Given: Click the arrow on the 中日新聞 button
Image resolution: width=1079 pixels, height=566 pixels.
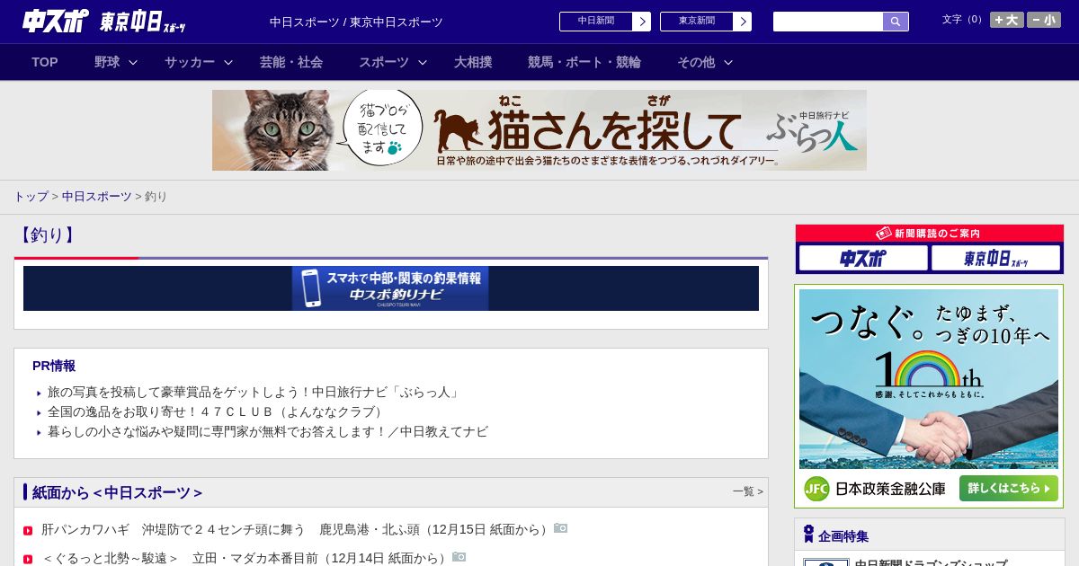Looking at the screenshot, I should pyautogui.click(x=641, y=22).
